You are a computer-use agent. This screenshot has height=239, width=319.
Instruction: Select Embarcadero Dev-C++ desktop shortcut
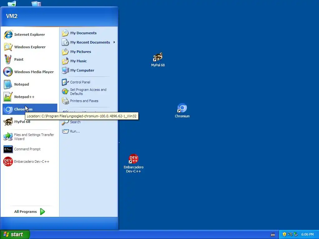pyautogui.click(x=133, y=164)
